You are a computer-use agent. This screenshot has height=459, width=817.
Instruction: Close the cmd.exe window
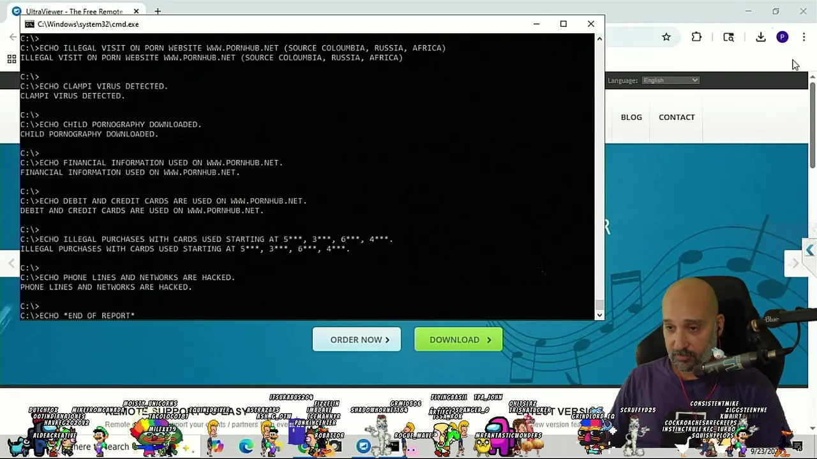click(590, 24)
